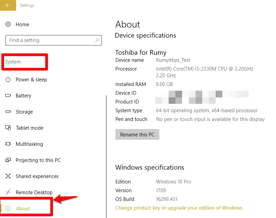Click the version number 1709
This screenshot has height=218, width=276.
[161, 190]
